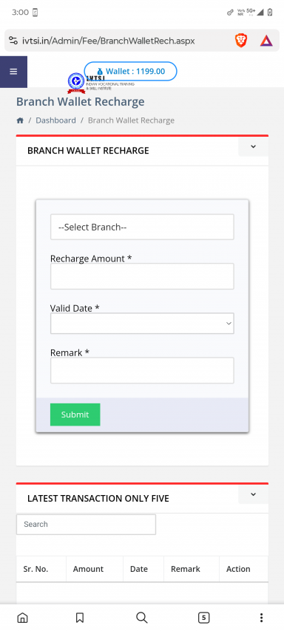Click the green Submit button
The height and width of the screenshot is (631, 284).
[75, 415]
